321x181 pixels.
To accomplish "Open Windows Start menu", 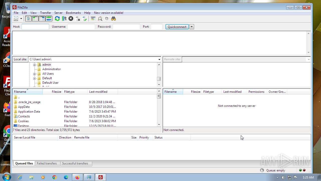I will (7, 177).
